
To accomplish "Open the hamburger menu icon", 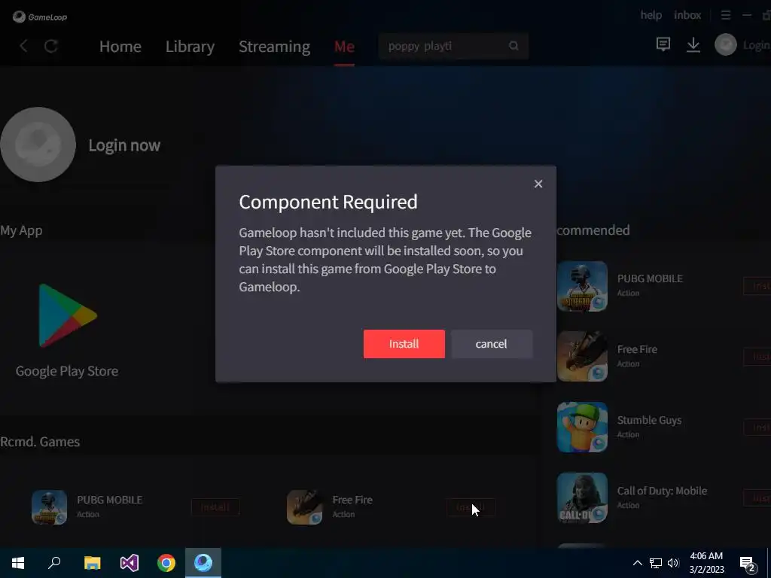I will (x=725, y=15).
